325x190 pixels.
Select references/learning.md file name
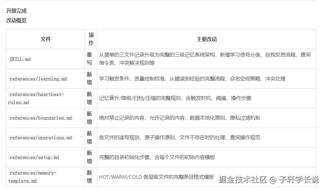point(38,79)
